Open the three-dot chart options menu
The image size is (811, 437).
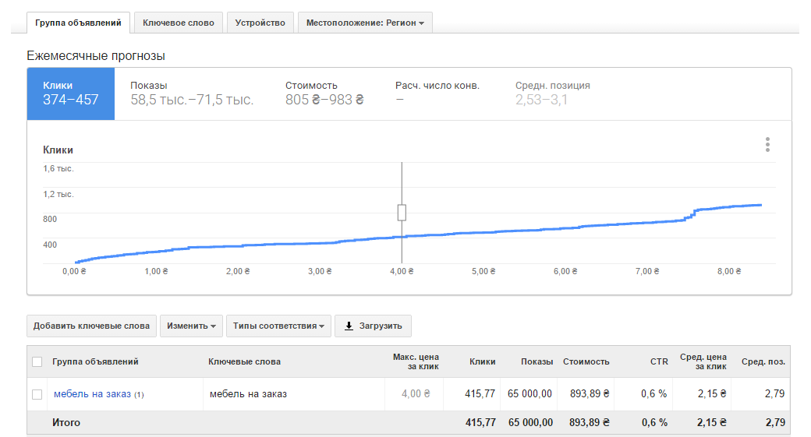[x=767, y=145]
